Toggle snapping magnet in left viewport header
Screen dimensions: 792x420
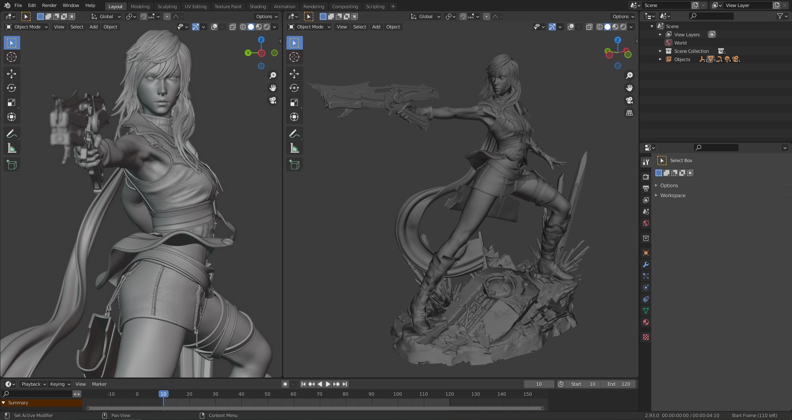click(x=143, y=17)
